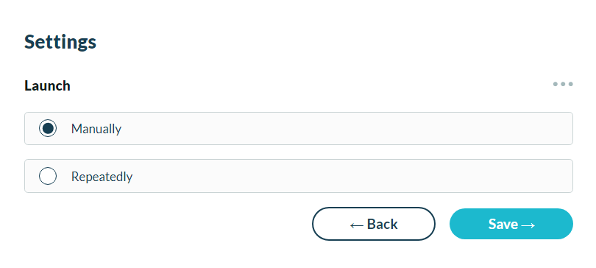Choose the Repeatedly launch option row
The height and width of the screenshot is (268, 596).
point(299,176)
